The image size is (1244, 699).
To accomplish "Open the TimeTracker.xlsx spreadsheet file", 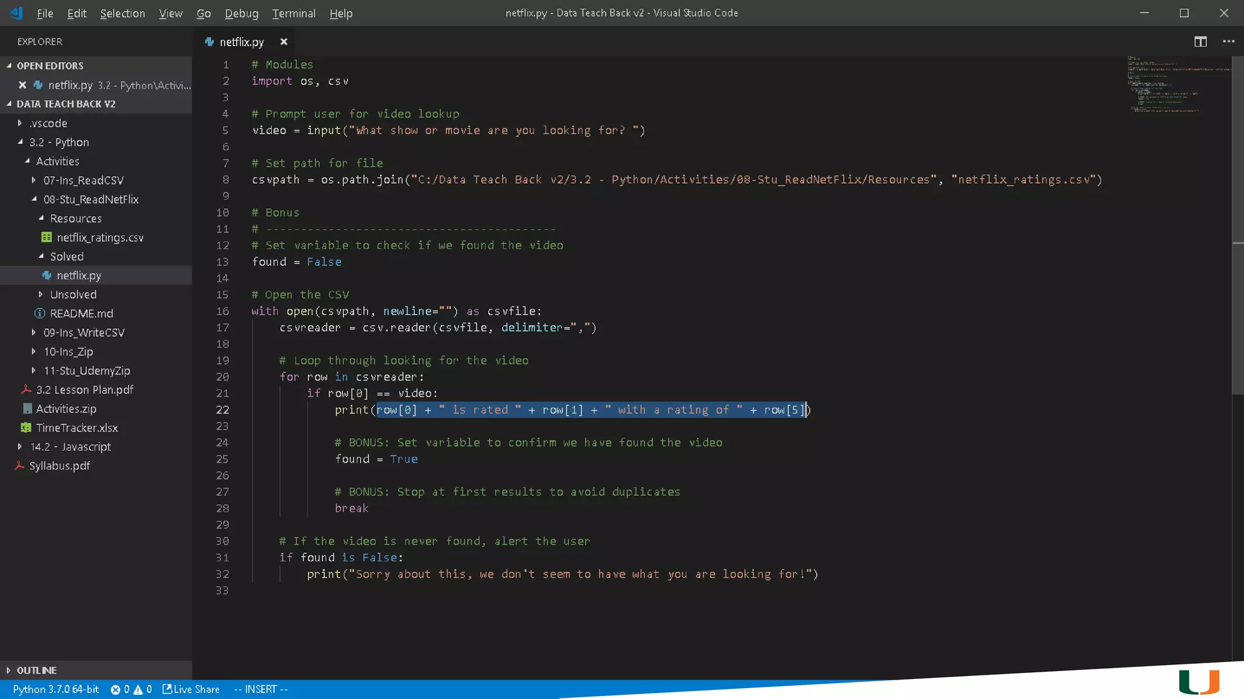I will click(x=77, y=428).
